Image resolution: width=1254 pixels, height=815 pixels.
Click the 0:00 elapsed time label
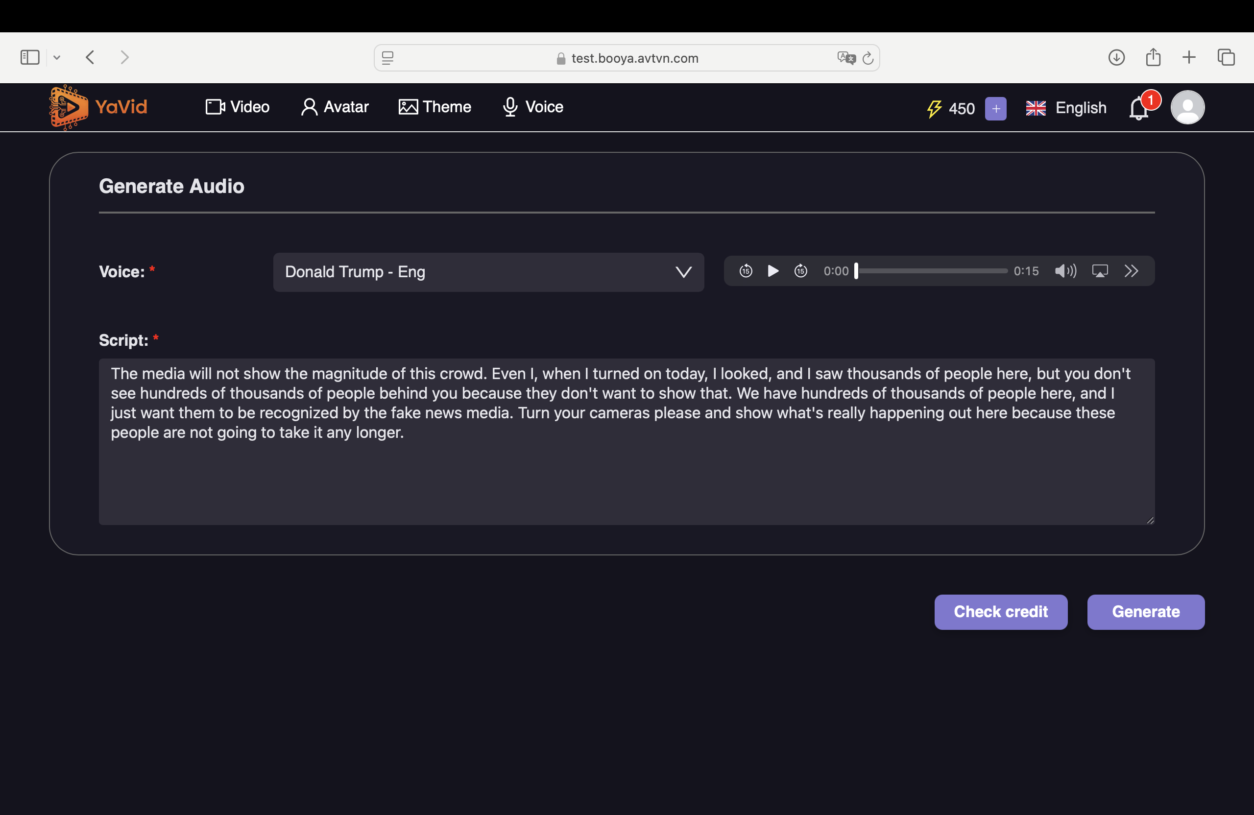pyautogui.click(x=836, y=271)
